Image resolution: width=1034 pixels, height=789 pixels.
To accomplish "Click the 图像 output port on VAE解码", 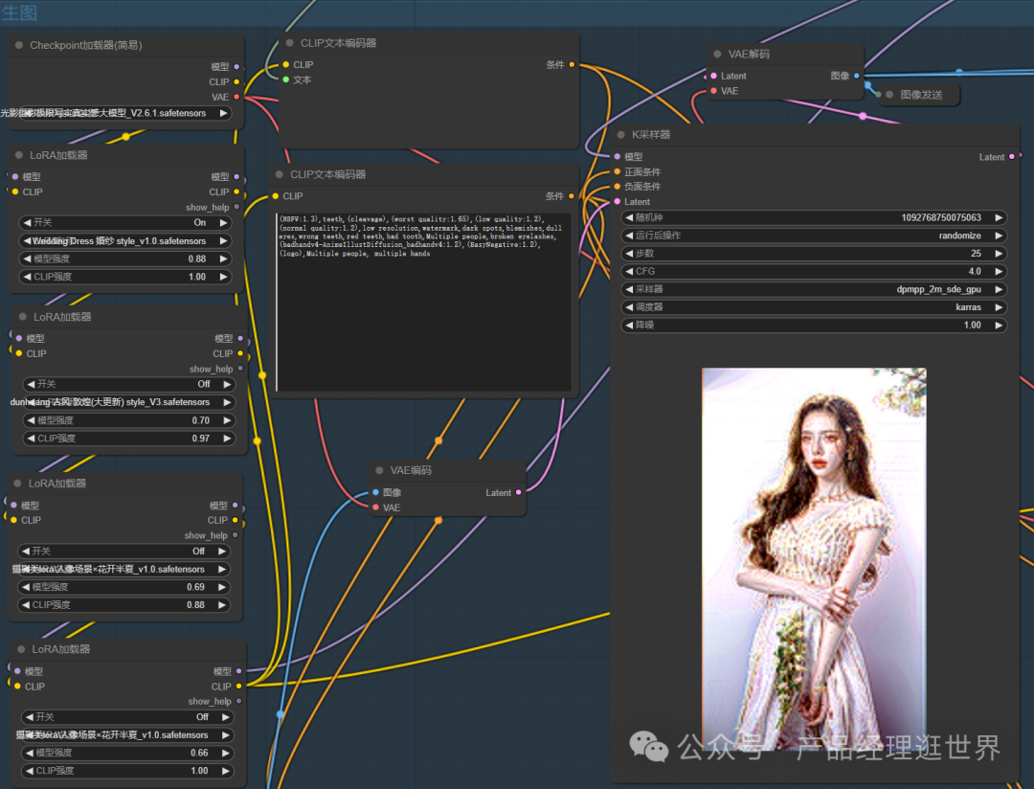I will (856, 76).
